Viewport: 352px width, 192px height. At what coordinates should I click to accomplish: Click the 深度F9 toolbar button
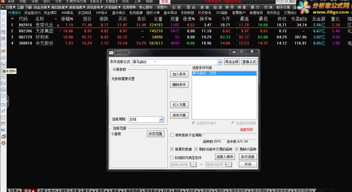pyautogui.click(x=162, y=7)
